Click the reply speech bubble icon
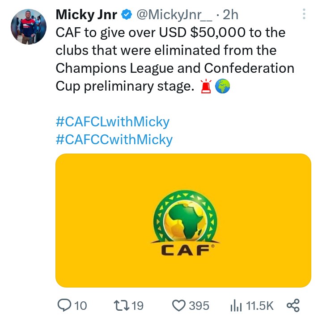Image resolution: width=322 pixels, height=321 pixels. pyautogui.click(x=65, y=305)
